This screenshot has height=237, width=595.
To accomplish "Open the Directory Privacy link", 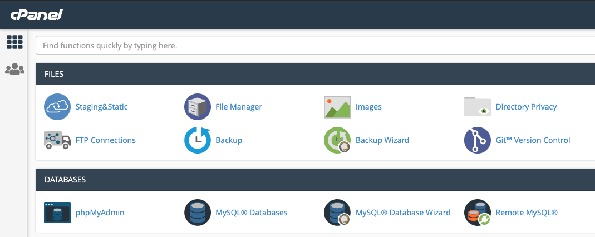I will (x=526, y=107).
